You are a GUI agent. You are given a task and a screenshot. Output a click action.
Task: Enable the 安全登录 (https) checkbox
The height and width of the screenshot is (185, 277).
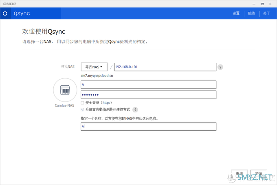pos(83,103)
